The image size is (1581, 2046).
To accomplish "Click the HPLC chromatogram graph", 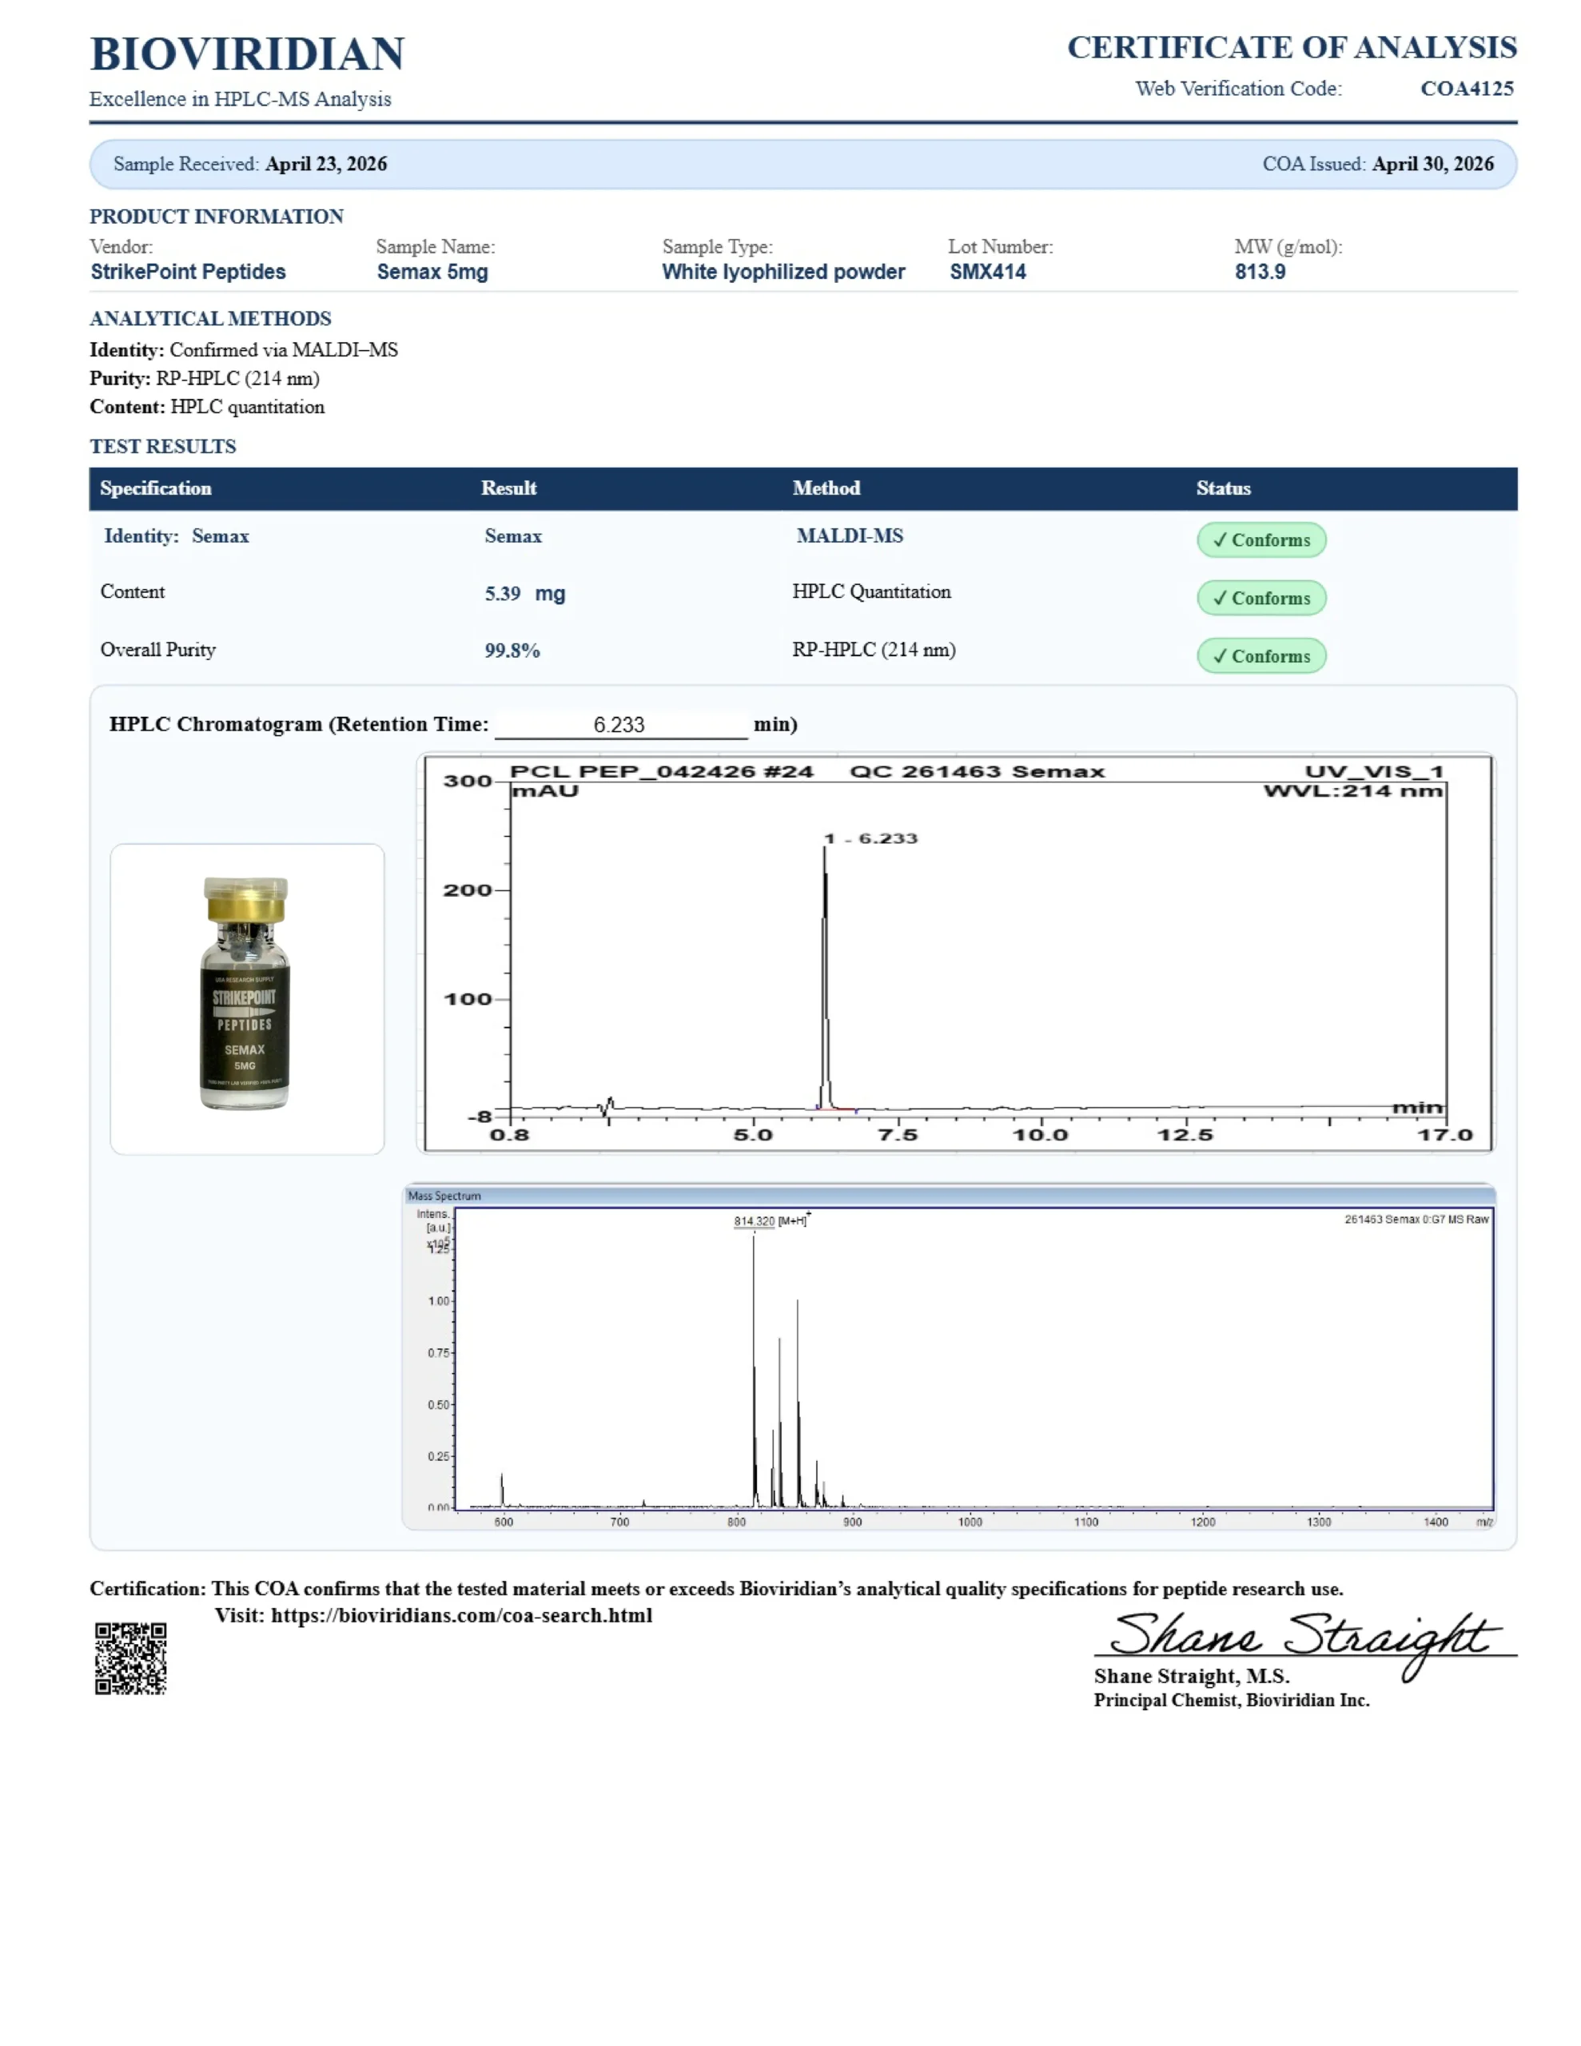I will (x=956, y=953).
